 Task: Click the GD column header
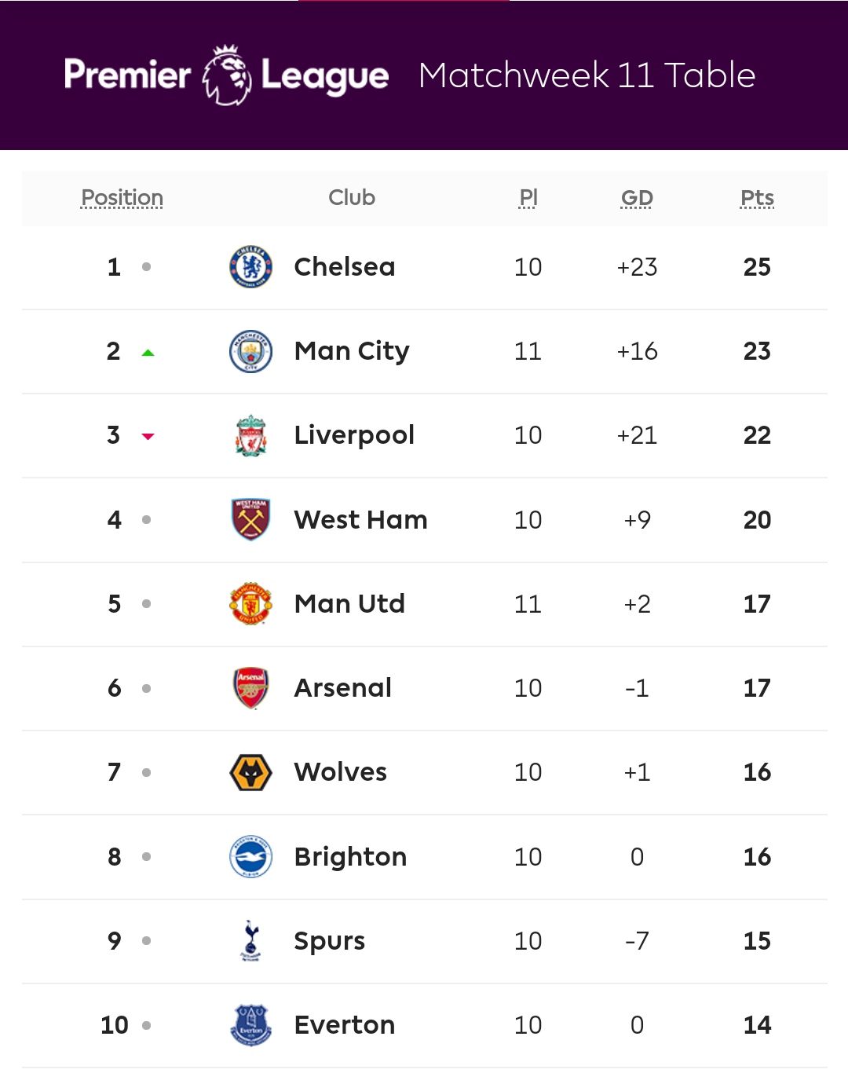(x=637, y=198)
